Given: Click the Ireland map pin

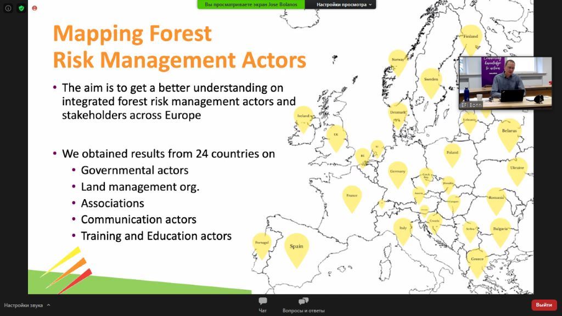Looking at the screenshot, I should (x=303, y=119).
